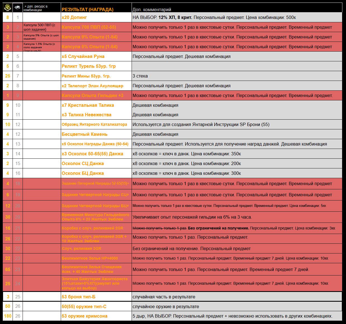
Task: Click the x20 Допинг reward cell
Action: [x=74, y=17]
